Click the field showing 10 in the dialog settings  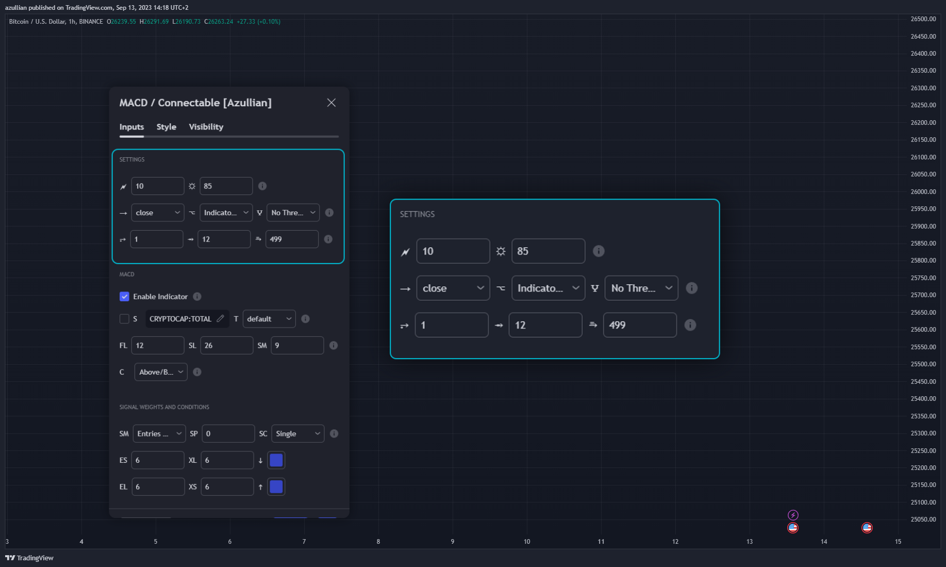click(x=158, y=186)
